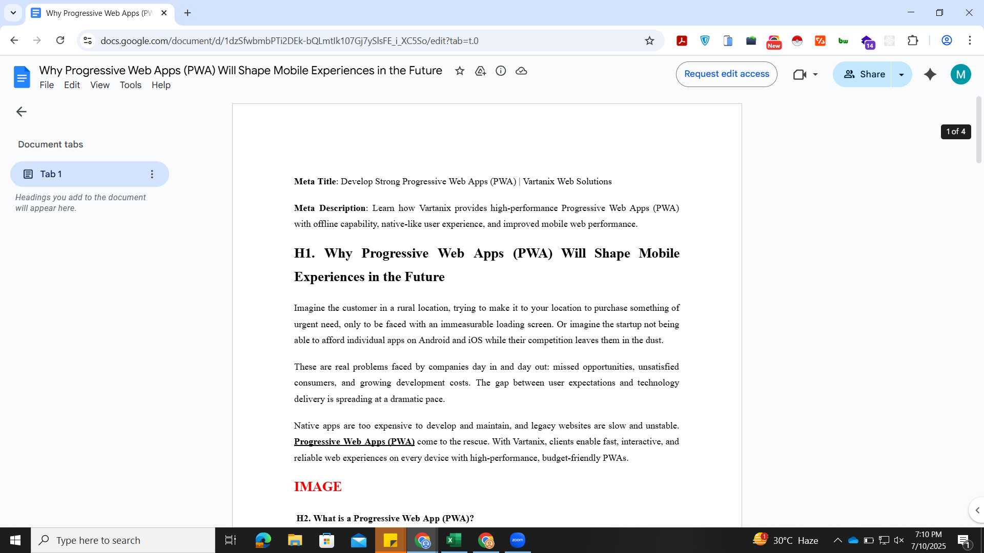
Task: Click the H1 heading in the document
Action: pyautogui.click(x=486, y=265)
